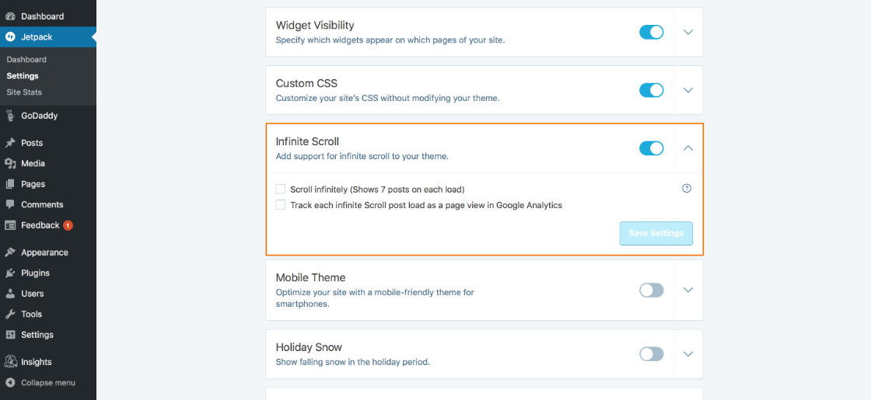Disable the Custom CSS toggle
Image resolution: width=871 pixels, height=400 pixels.
click(652, 90)
